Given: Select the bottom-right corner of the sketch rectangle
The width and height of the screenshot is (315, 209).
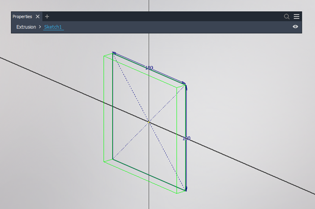Looking at the screenshot, I should (186, 190).
